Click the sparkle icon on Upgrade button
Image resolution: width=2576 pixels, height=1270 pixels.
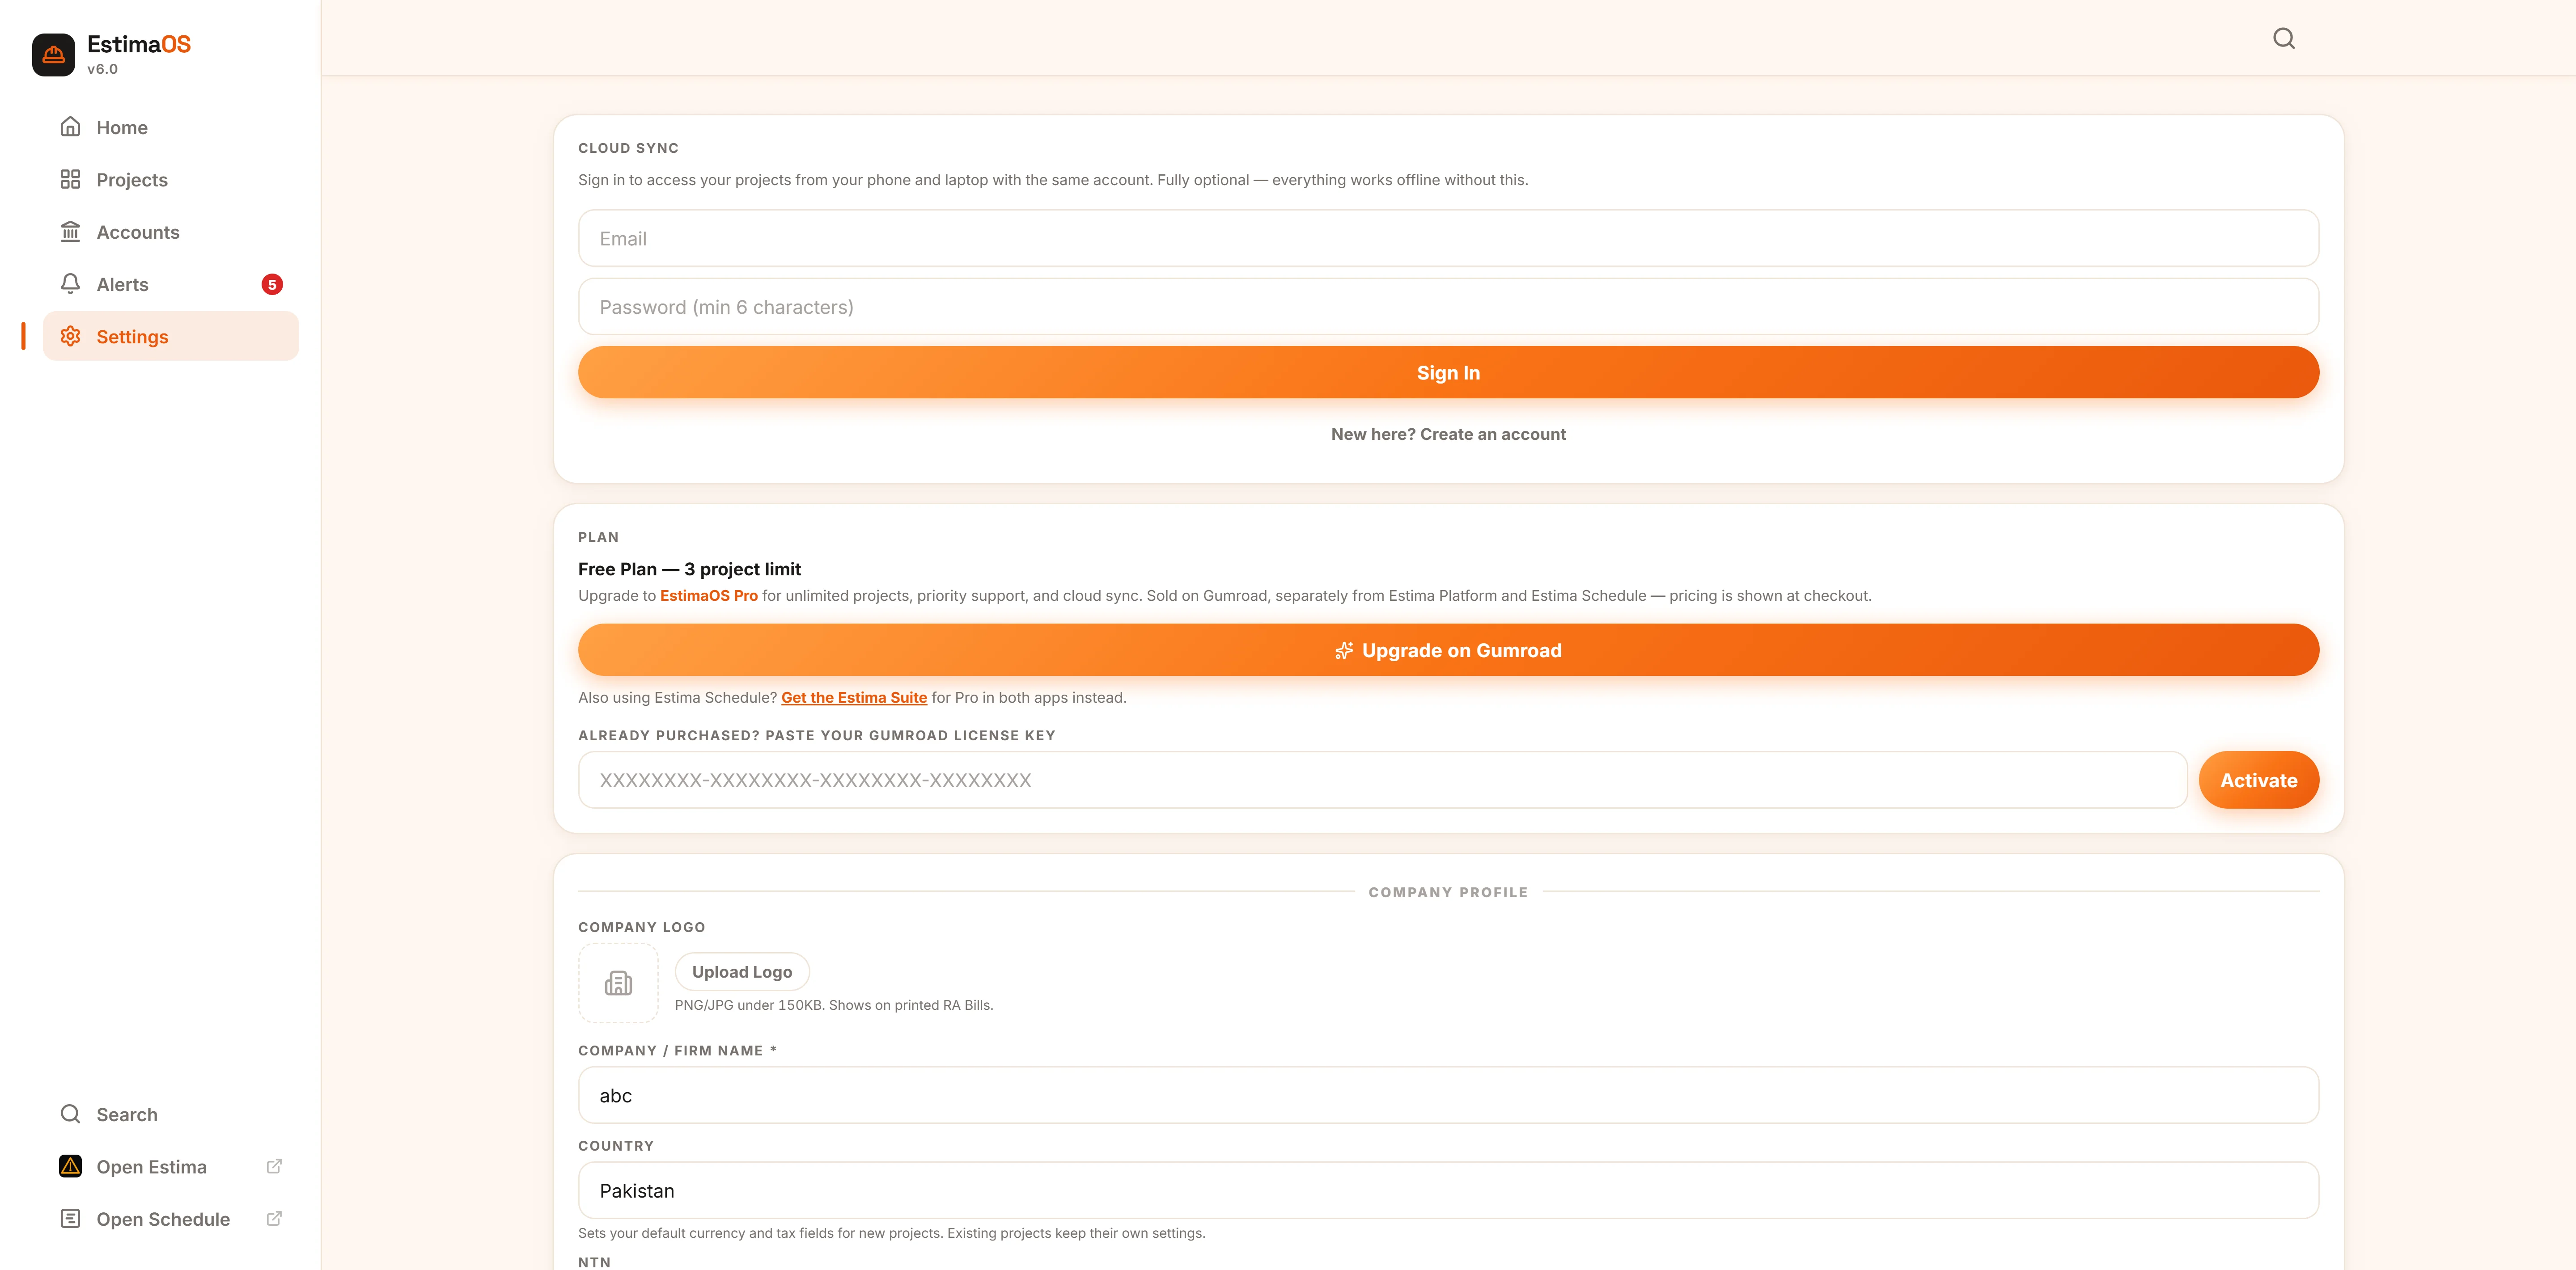click(1344, 650)
